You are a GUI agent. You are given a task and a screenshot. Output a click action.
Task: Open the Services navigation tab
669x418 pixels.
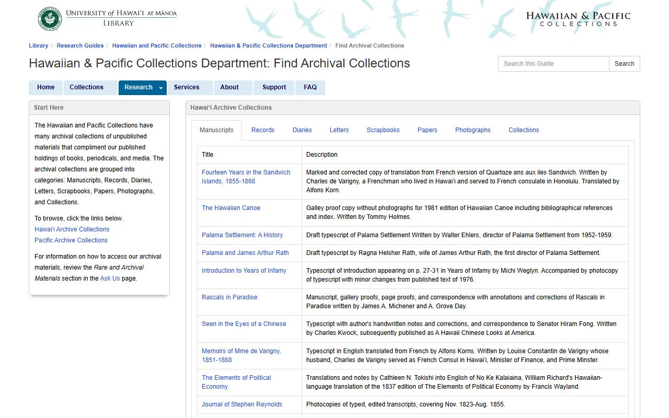coord(187,88)
